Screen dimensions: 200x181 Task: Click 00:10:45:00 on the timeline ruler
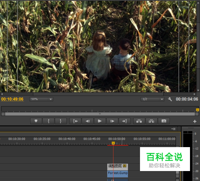92,139
